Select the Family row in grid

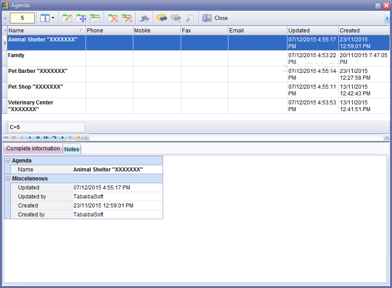click(x=199, y=58)
